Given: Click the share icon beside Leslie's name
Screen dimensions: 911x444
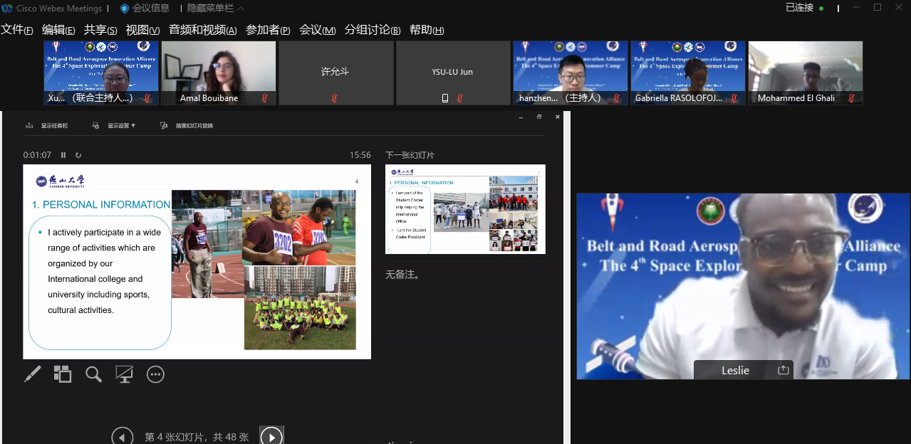Looking at the screenshot, I should pos(783,370).
